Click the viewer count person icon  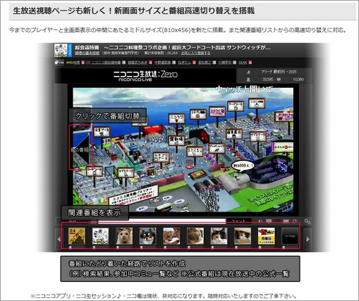point(248,80)
